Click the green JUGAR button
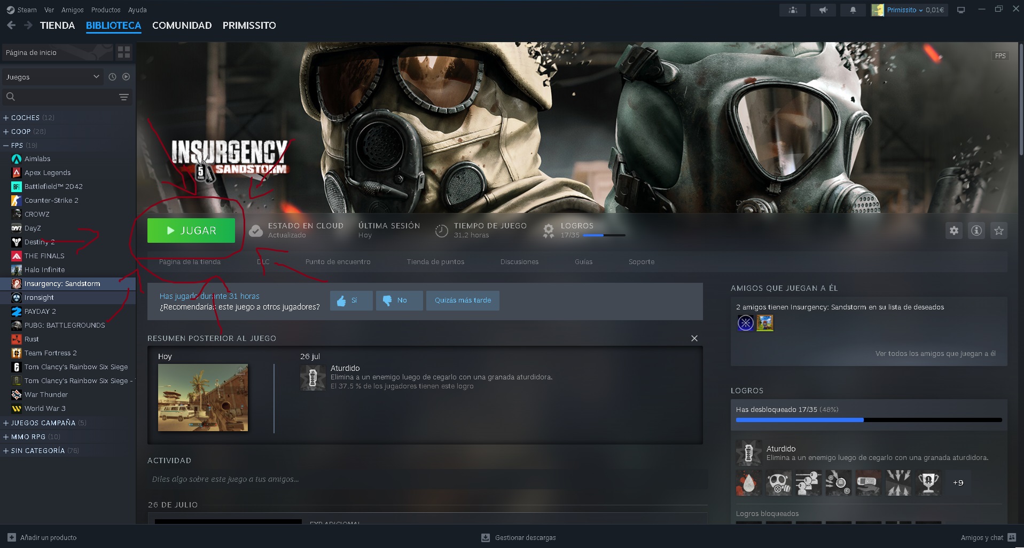This screenshot has width=1024, height=548. (191, 231)
